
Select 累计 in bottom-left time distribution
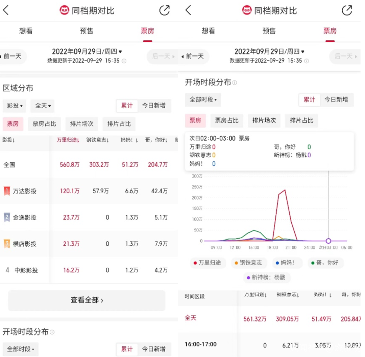click(x=127, y=349)
